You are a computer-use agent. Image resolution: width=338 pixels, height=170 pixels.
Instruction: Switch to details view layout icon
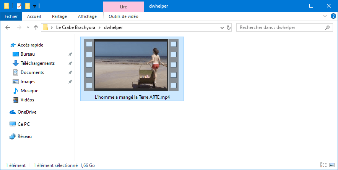[x=323, y=165]
